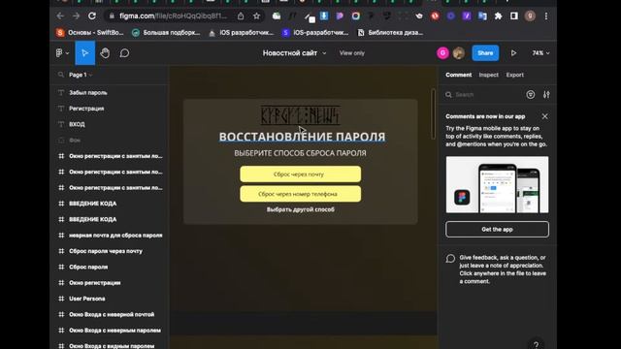Click the Figma mobile app preview image
The image size is (621, 349).
497,185
